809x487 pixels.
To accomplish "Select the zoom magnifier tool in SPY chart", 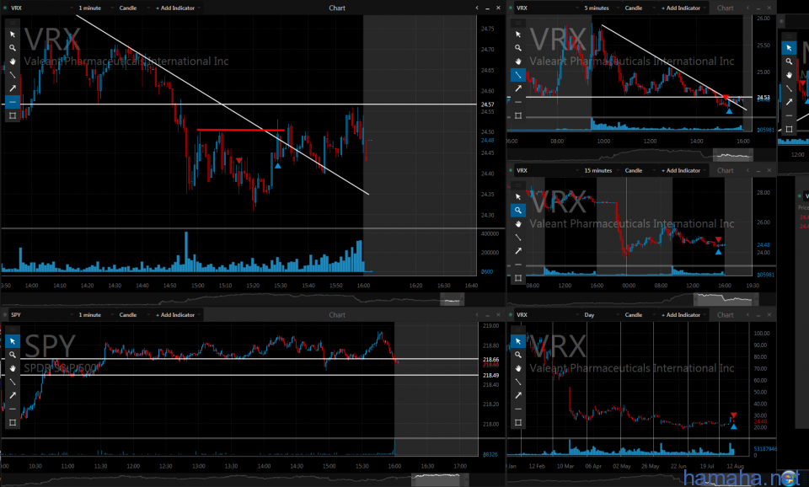I will pos(13,355).
